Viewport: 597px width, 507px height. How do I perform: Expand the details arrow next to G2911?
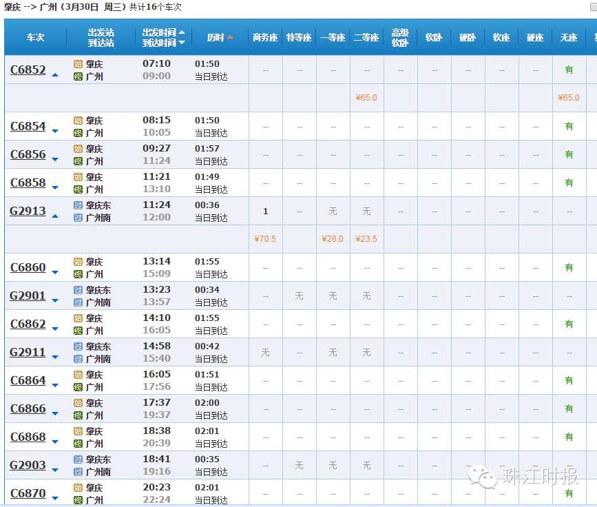55,357
